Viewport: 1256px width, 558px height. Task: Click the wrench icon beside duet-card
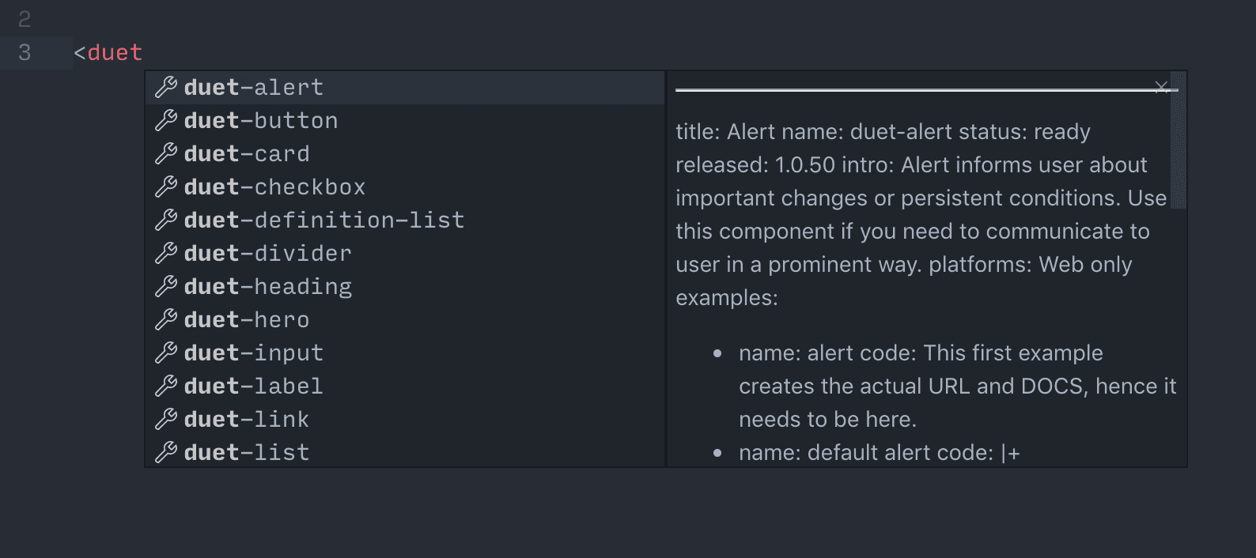tap(165, 153)
